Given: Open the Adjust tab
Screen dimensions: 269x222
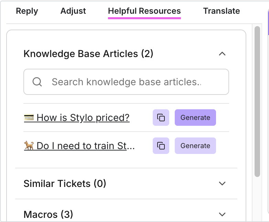Looking at the screenshot, I should (73, 11).
